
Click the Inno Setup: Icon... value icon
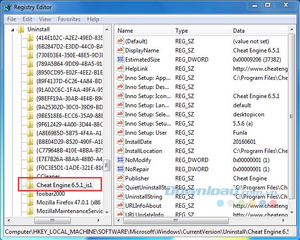coord(120,96)
